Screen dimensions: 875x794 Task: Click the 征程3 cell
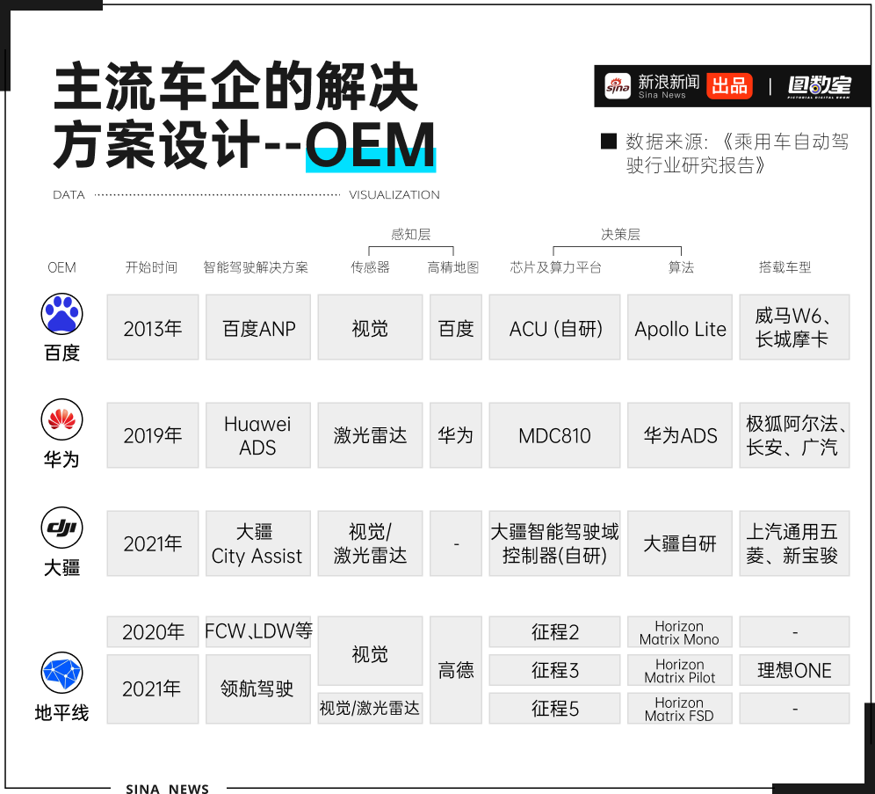(x=554, y=670)
